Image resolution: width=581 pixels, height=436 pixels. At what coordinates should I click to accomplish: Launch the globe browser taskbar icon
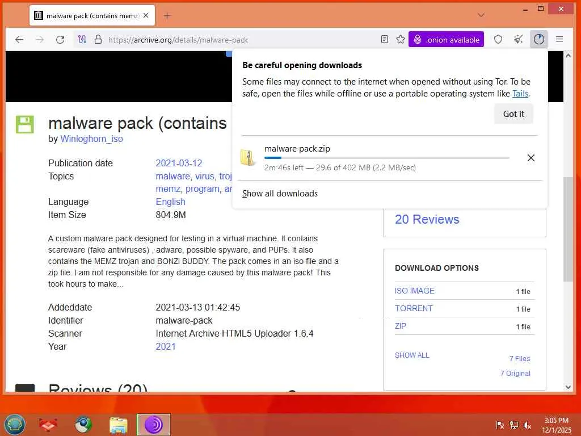(84, 425)
